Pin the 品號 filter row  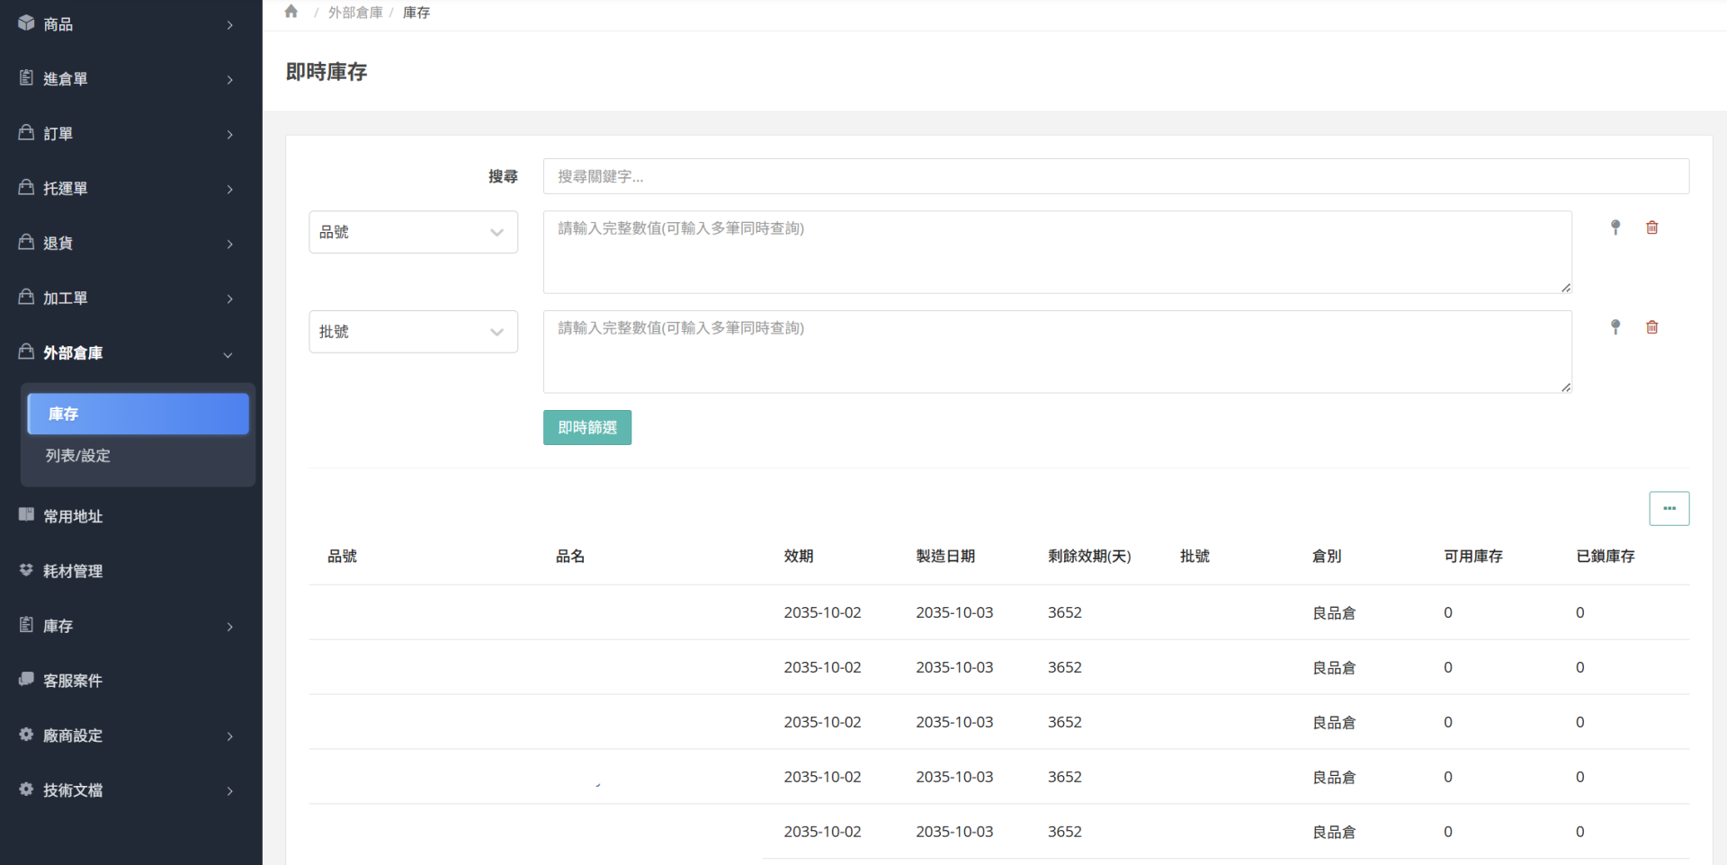tap(1615, 227)
